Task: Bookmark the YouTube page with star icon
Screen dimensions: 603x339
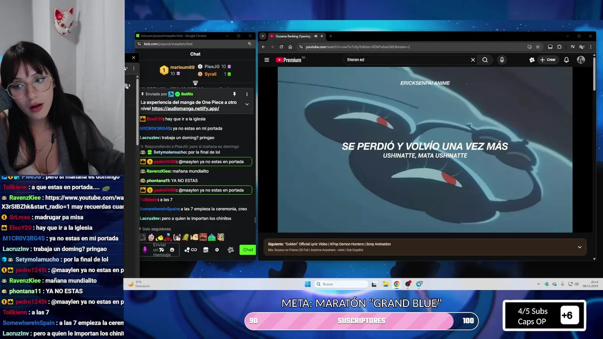Action: click(x=538, y=47)
